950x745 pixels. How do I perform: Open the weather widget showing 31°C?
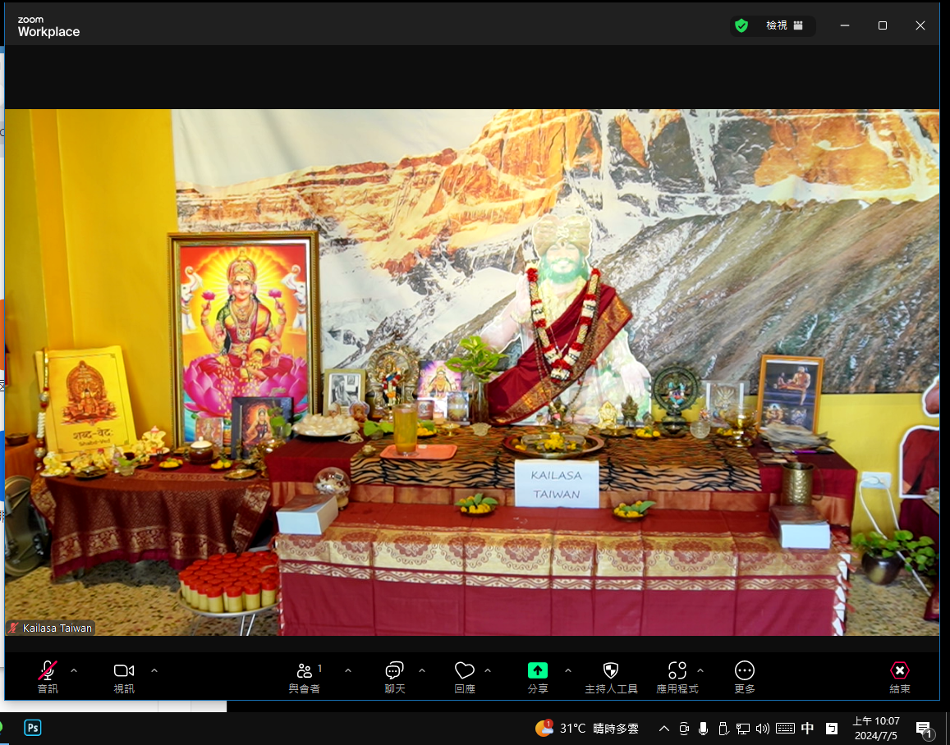587,728
